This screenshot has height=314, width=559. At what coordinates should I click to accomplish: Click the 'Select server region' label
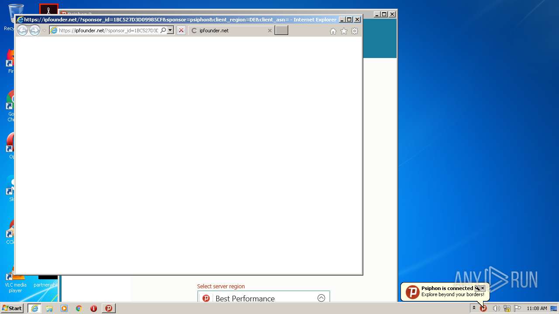221,287
